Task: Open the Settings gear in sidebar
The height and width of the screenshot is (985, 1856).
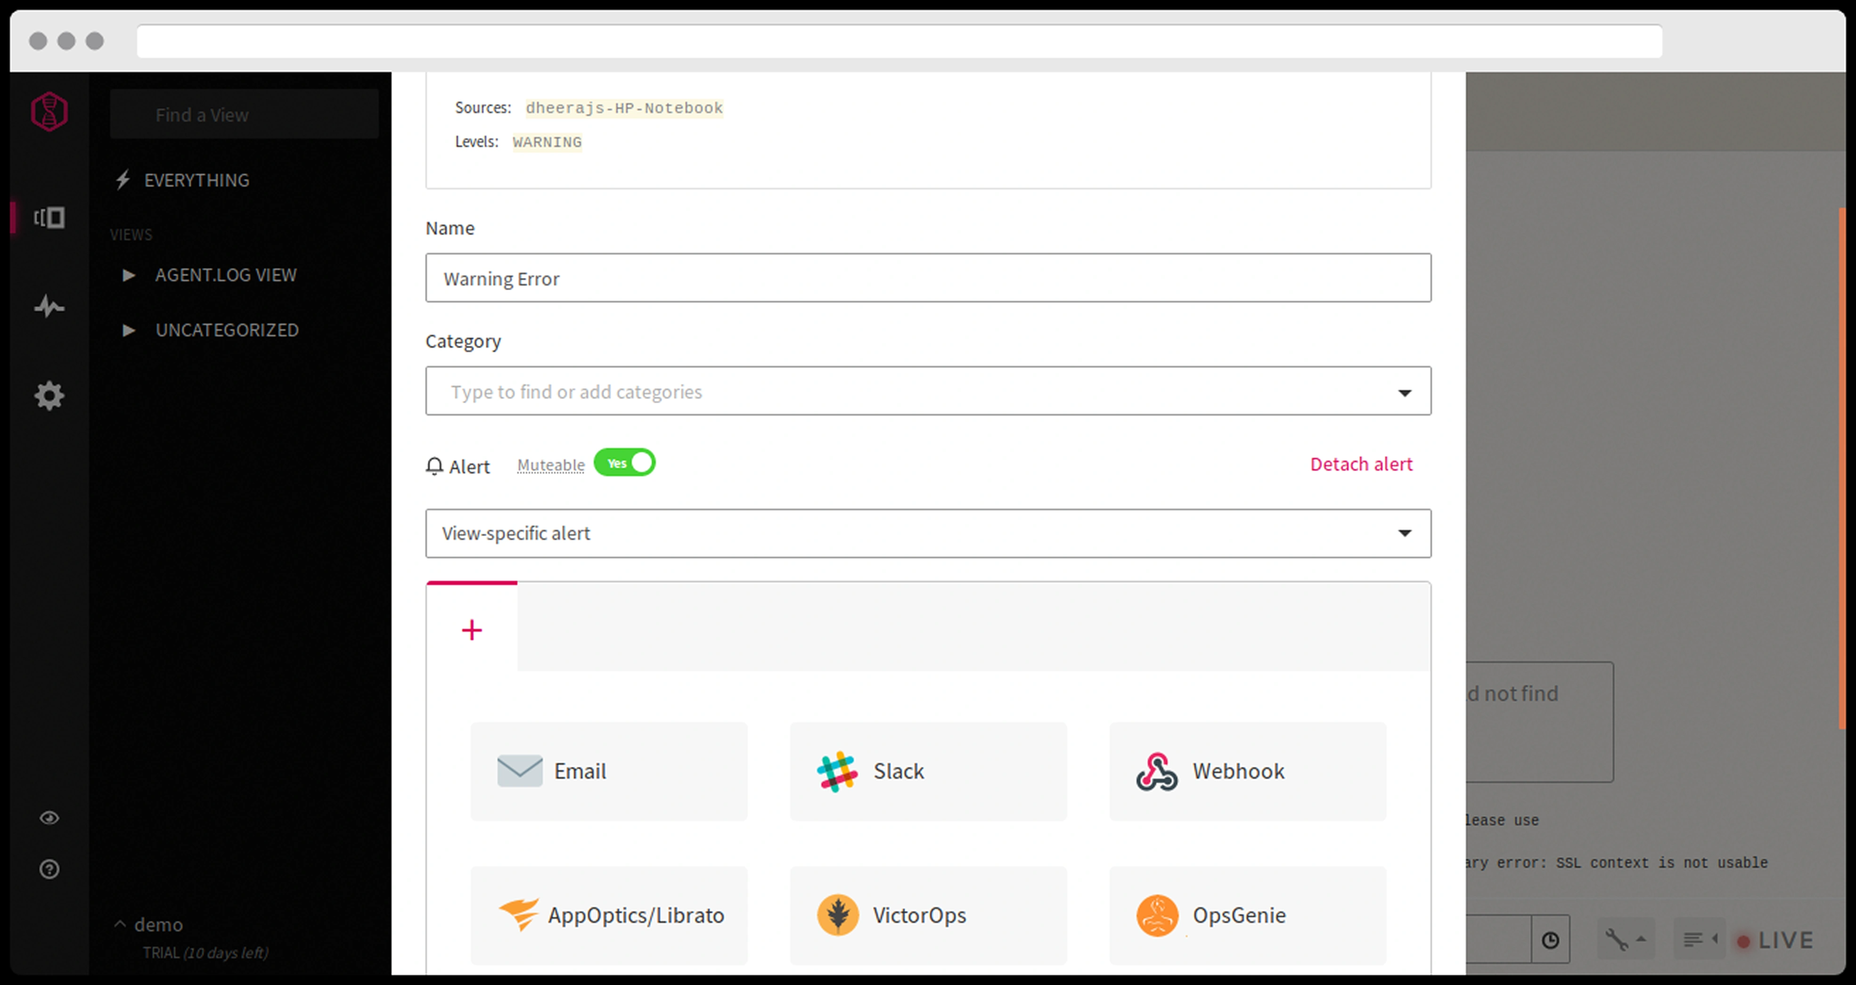Action: coord(49,396)
